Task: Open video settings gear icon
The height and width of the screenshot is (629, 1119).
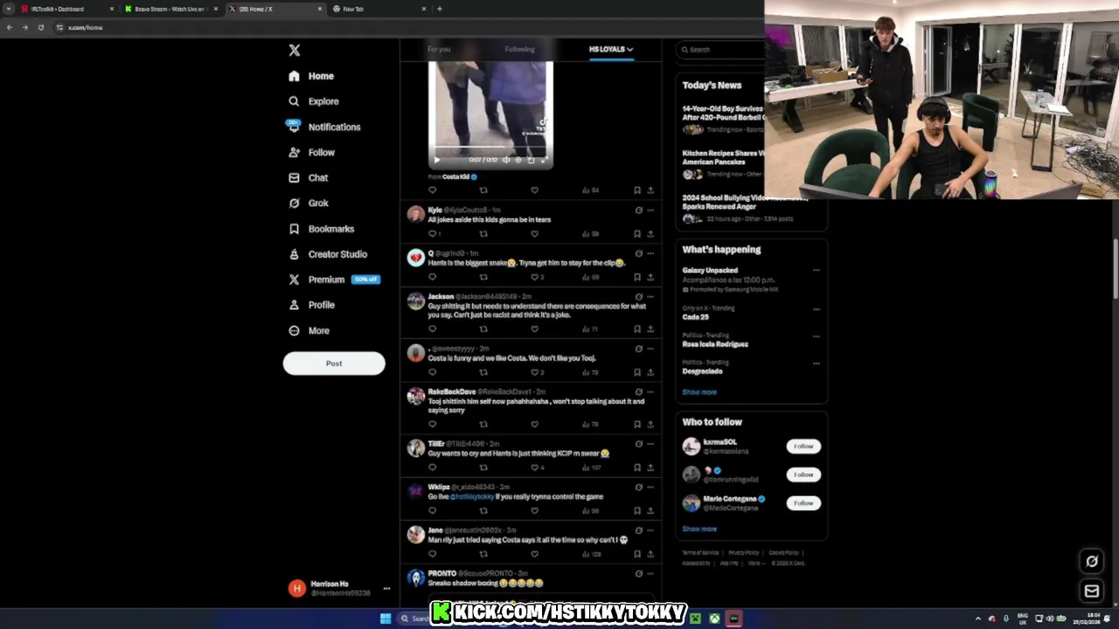Action: [518, 160]
